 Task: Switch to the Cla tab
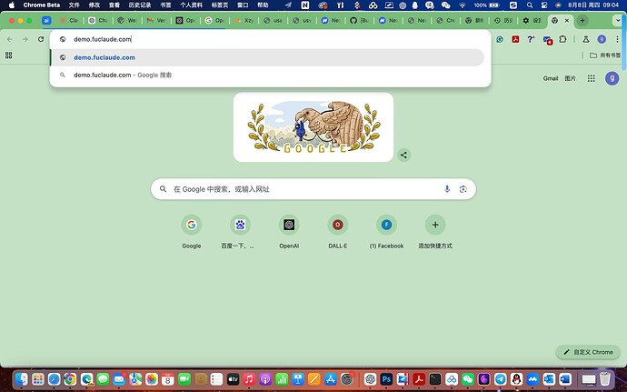pyautogui.click(x=69, y=20)
